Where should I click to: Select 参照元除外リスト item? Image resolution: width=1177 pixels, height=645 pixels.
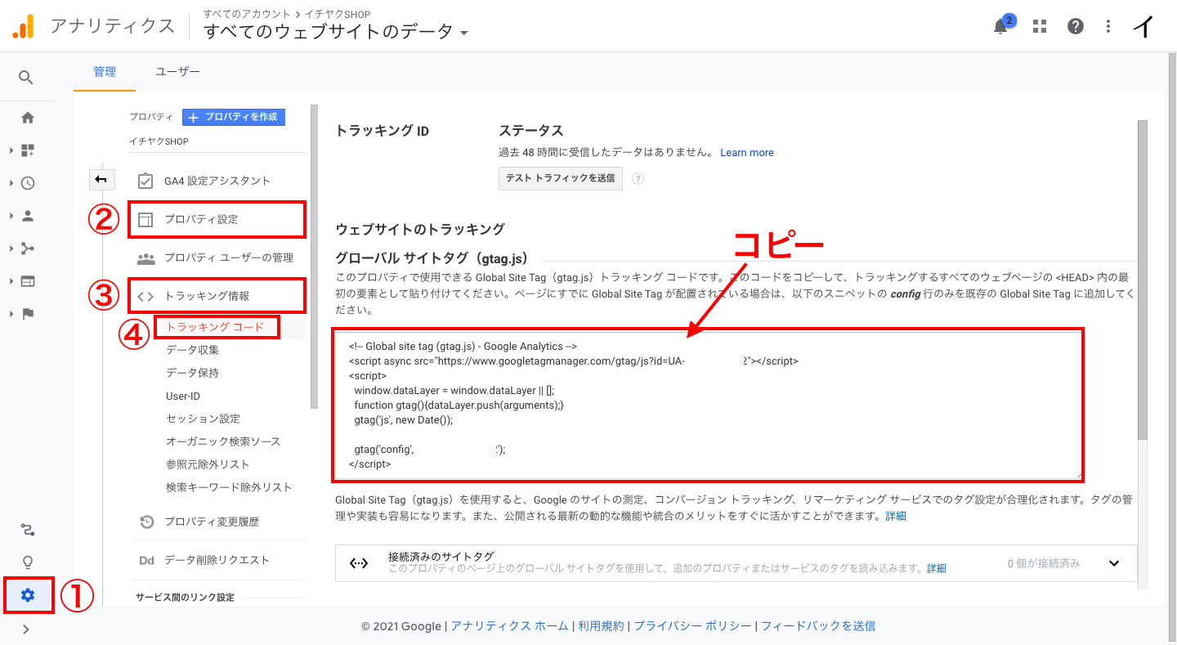(x=208, y=464)
